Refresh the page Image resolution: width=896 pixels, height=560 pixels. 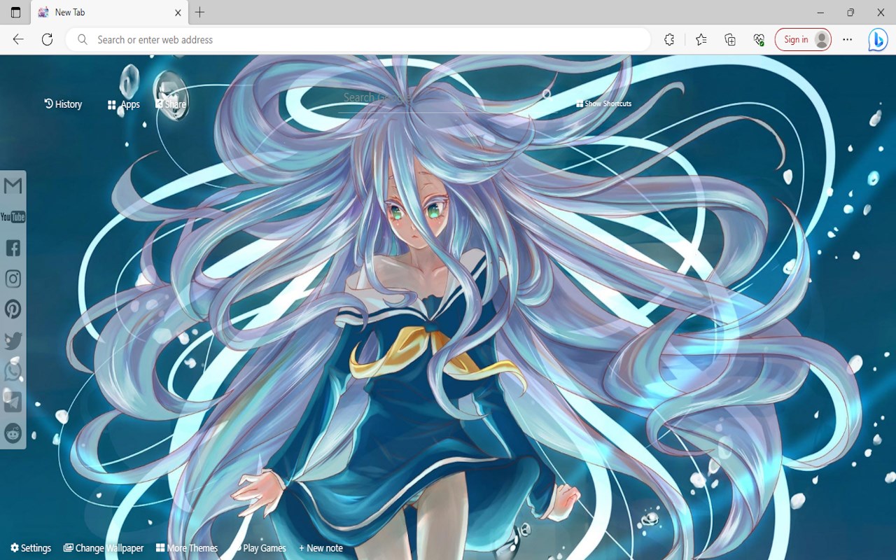click(x=47, y=40)
